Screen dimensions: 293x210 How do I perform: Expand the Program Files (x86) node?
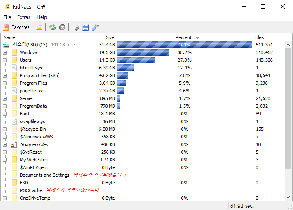click(x=5, y=75)
